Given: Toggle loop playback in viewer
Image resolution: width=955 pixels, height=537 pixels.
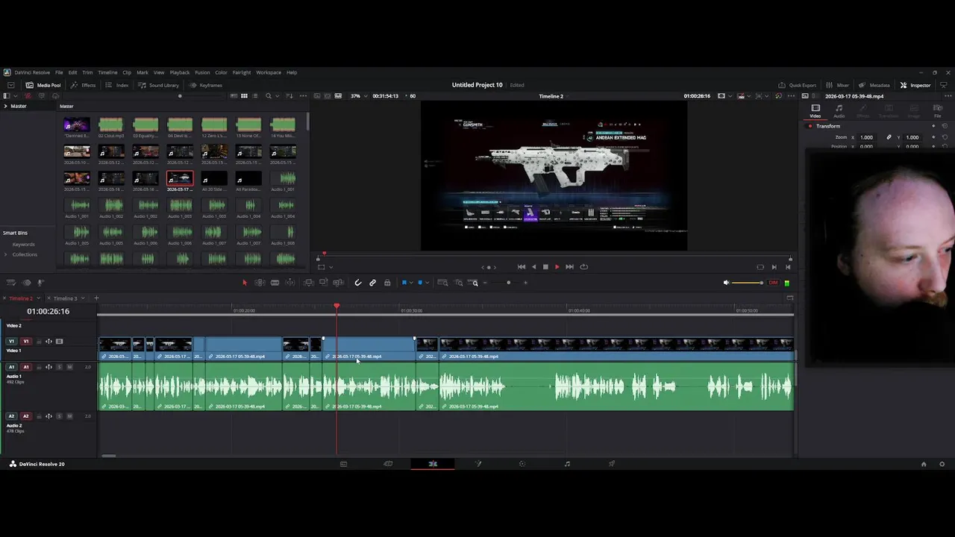Looking at the screenshot, I should [583, 267].
